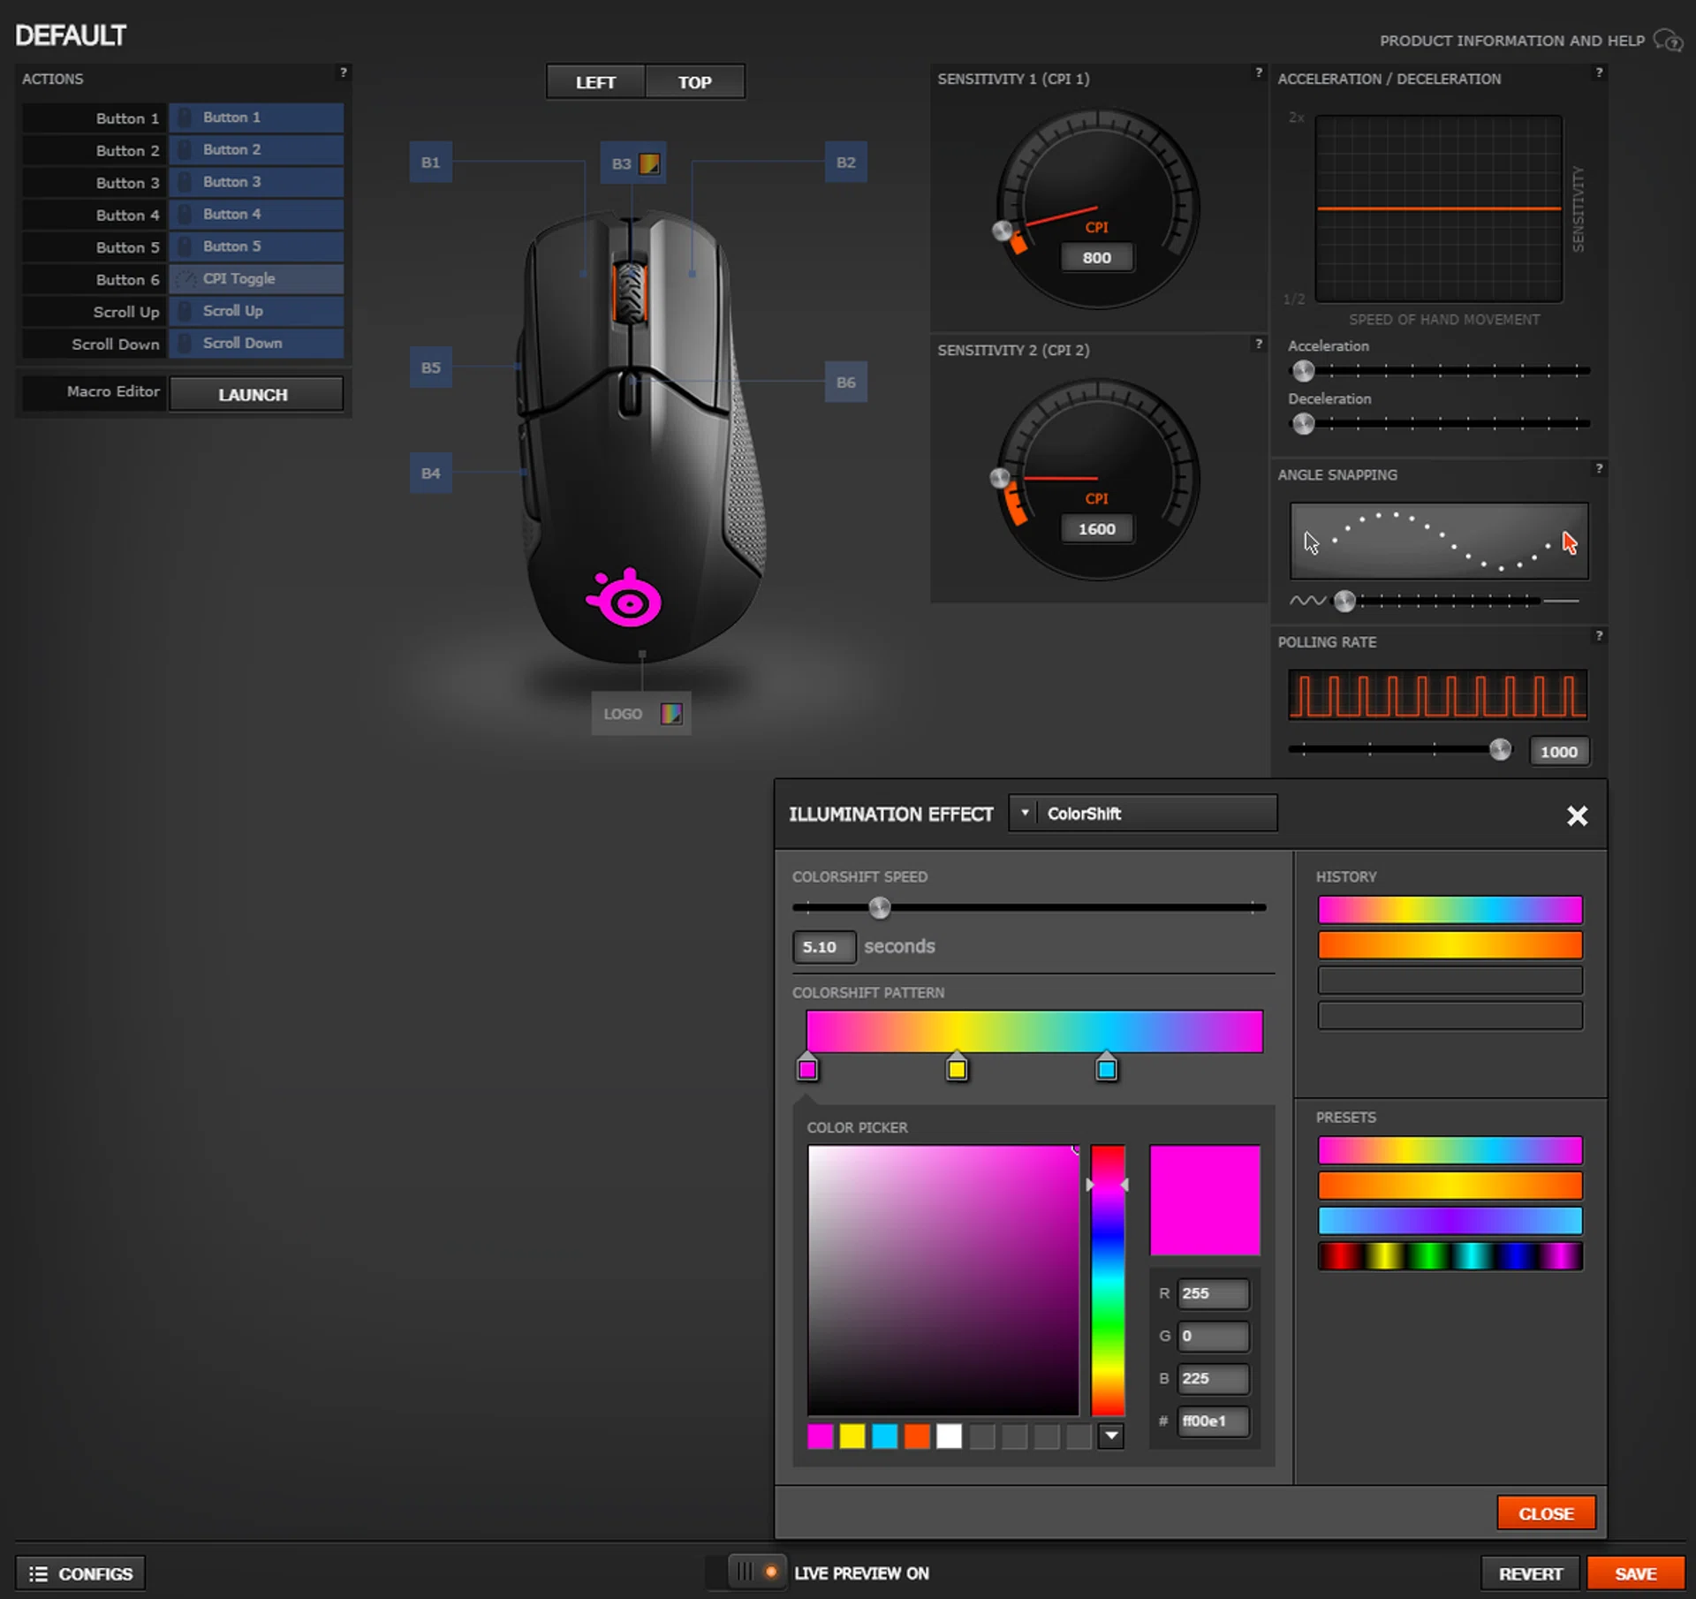The width and height of the screenshot is (1696, 1599).
Task: Switch to the LEFT view tab
Action: click(x=595, y=82)
